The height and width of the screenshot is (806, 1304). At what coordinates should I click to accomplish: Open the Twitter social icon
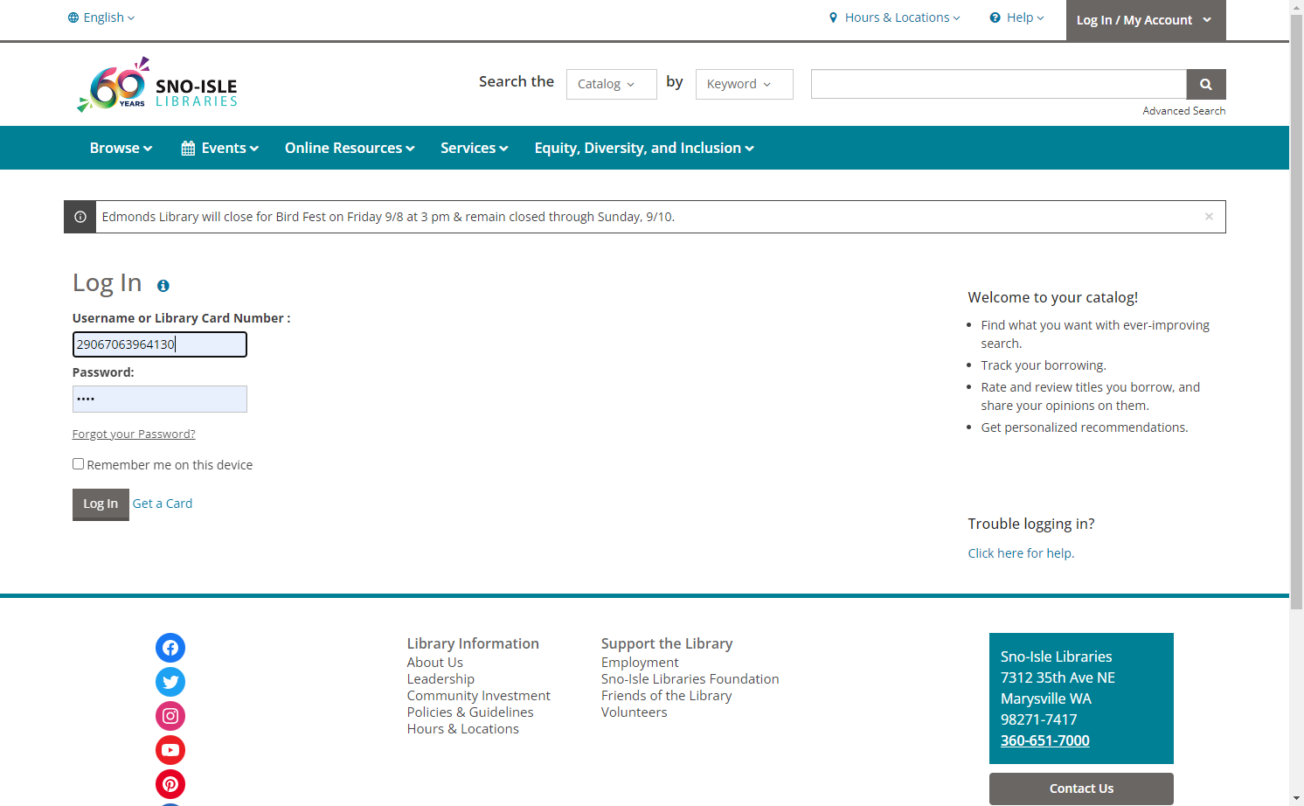click(x=170, y=682)
